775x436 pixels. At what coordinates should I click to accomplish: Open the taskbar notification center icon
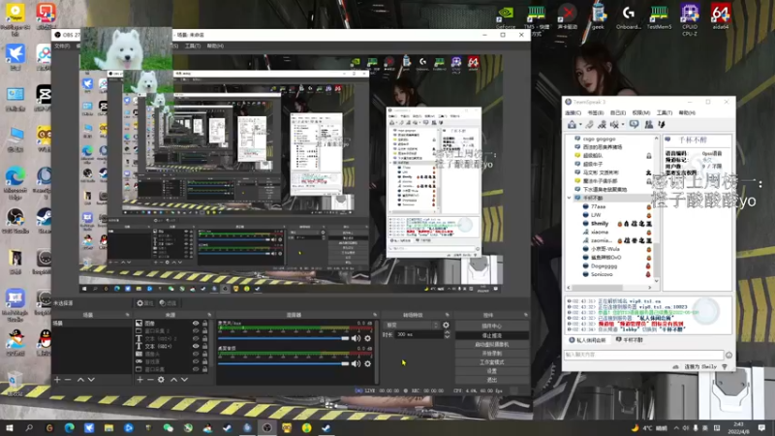click(x=761, y=427)
